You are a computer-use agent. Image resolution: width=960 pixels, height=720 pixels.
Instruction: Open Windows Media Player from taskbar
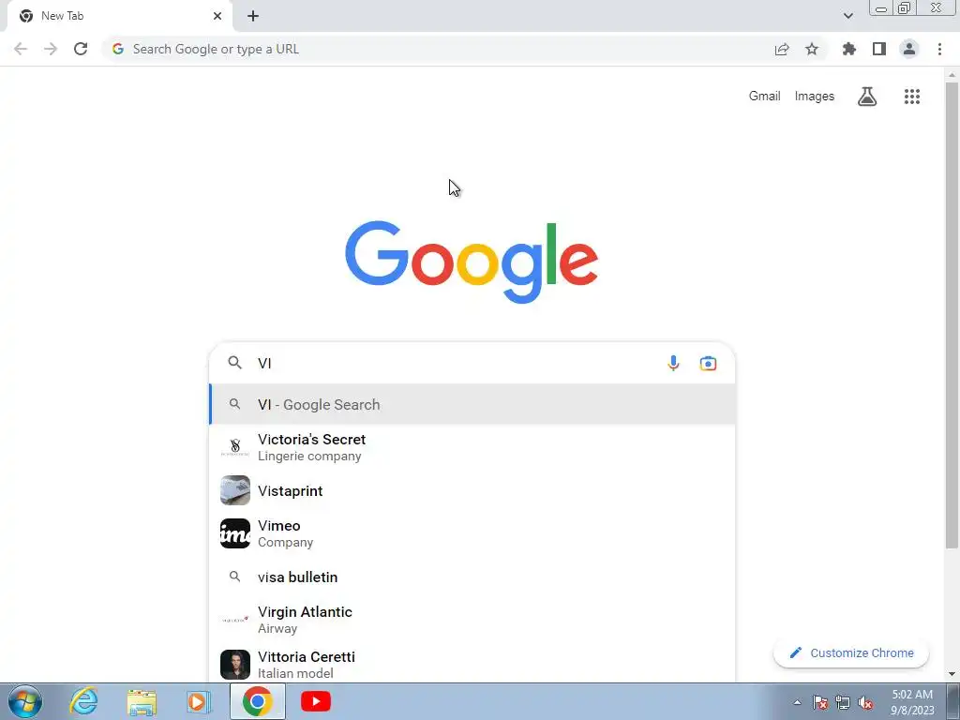tap(199, 701)
